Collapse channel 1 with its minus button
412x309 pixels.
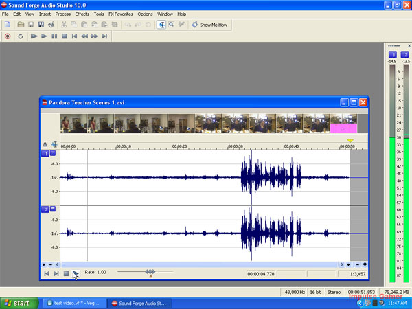click(53, 152)
